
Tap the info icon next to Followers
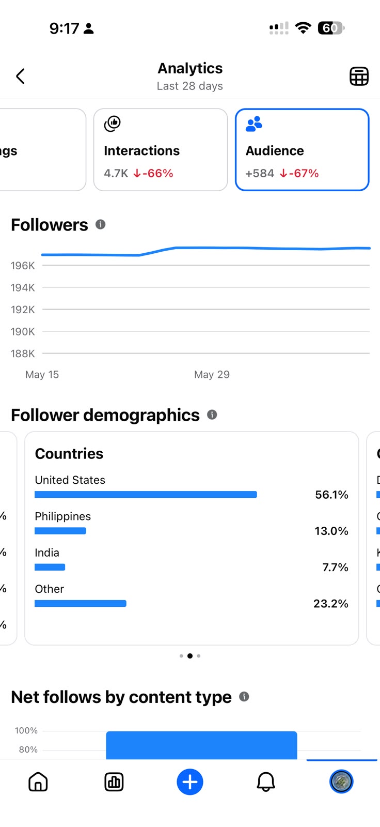tap(101, 224)
